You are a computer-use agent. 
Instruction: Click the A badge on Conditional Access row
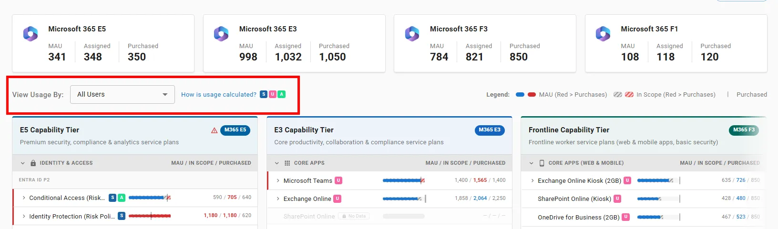[x=122, y=198]
